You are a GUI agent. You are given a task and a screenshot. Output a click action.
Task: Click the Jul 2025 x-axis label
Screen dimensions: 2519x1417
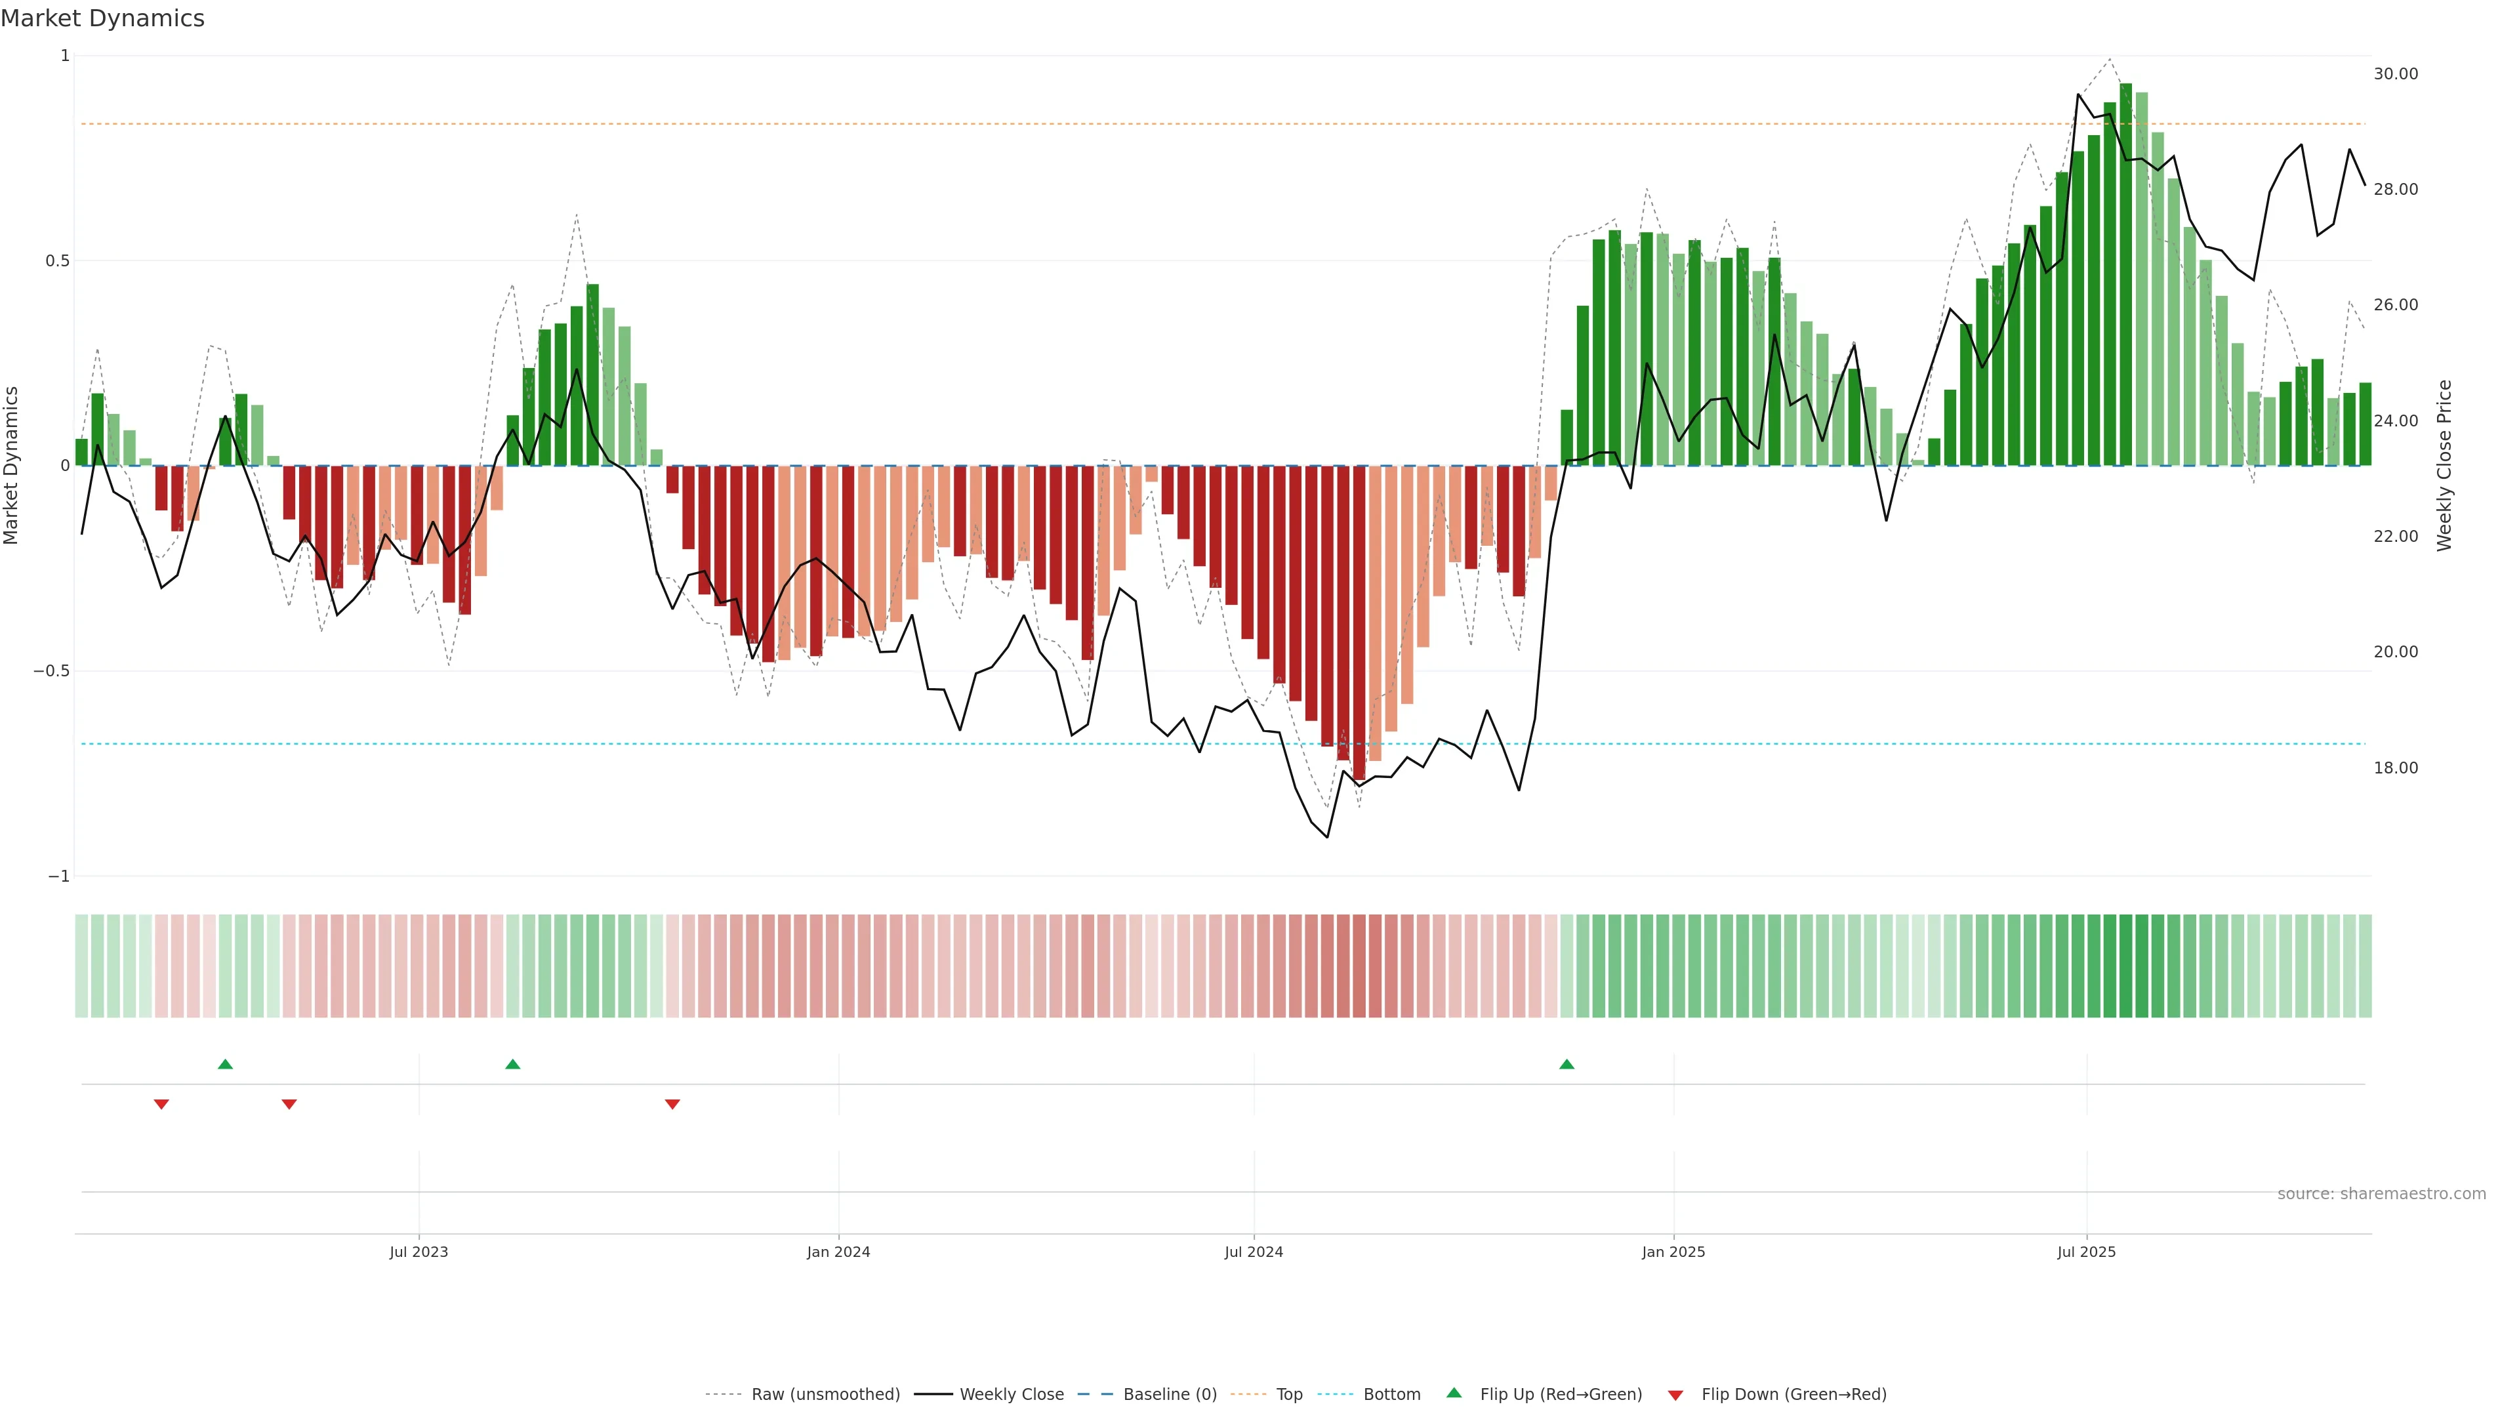[2086, 1252]
